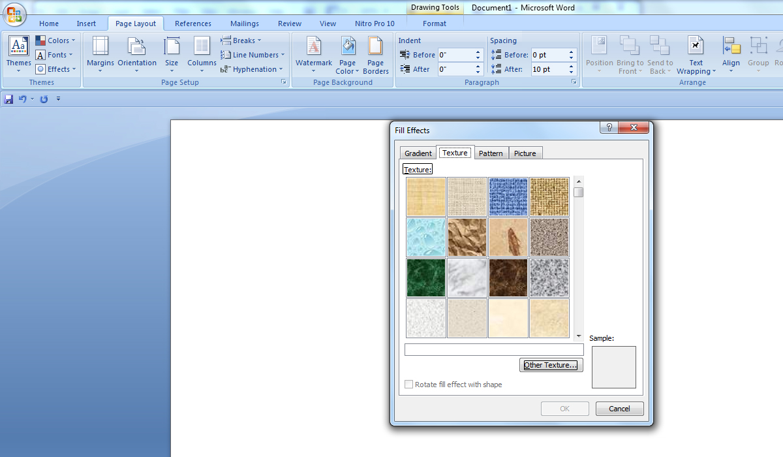This screenshot has height=457, width=783.
Task: Switch to the Insert tab
Action: coord(86,24)
